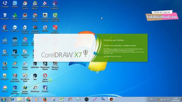Viewport: 182px width, 102px height.
Task: Select the Youtube Movie Maker shortcut
Action: tap(15, 78)
